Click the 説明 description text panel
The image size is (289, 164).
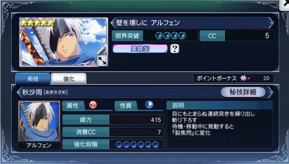point(219,125)
